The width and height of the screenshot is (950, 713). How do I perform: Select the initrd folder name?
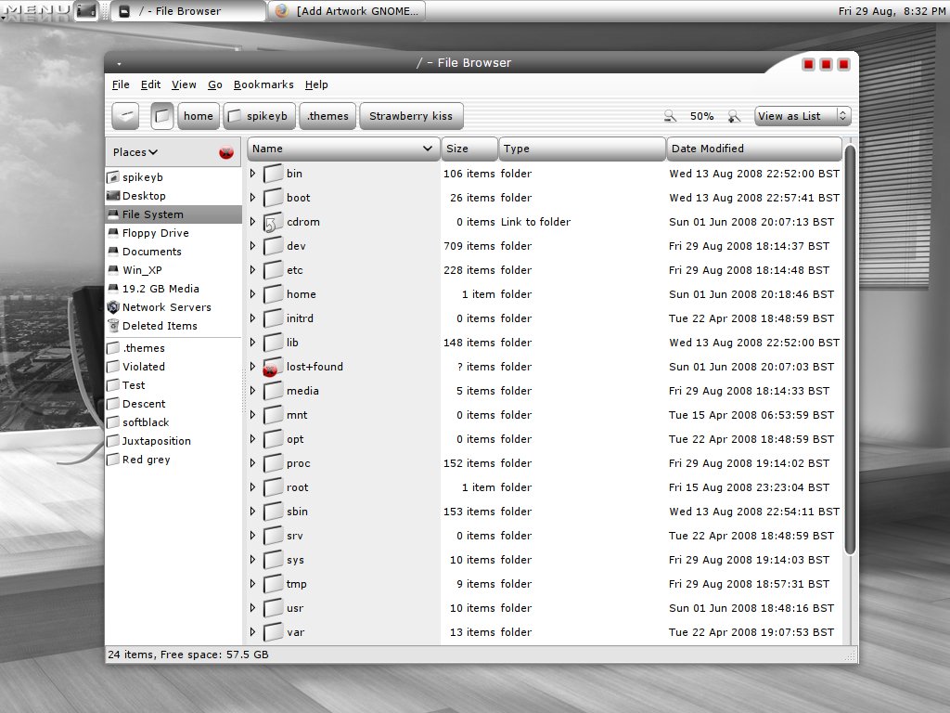[300, 318]
